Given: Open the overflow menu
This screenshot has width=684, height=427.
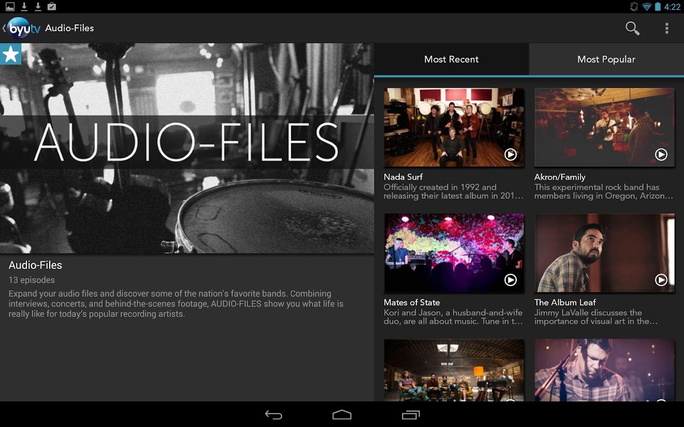Looking at the screenshot, I should [666, 28].
